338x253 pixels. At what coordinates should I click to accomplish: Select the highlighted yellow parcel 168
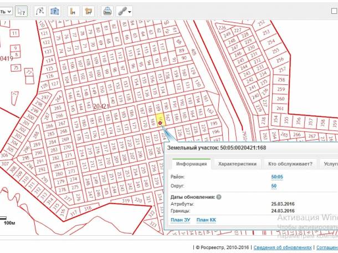160,120
